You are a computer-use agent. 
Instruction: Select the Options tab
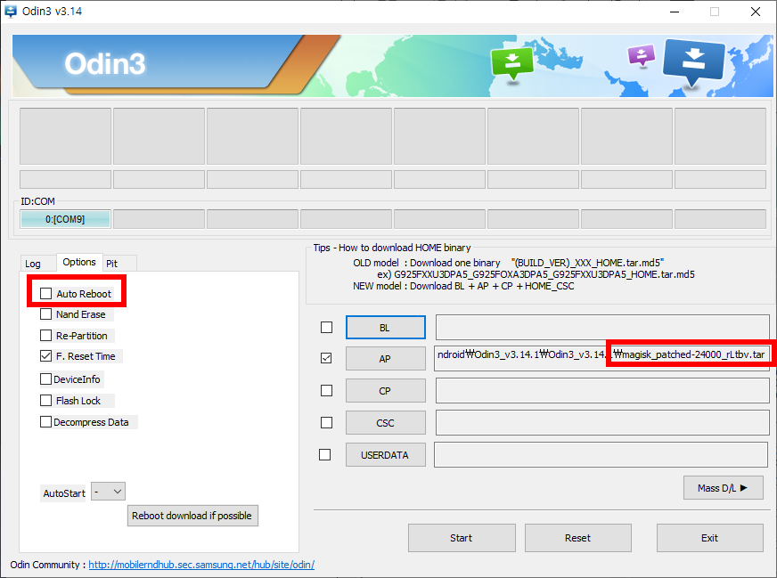tap(79, 262)
